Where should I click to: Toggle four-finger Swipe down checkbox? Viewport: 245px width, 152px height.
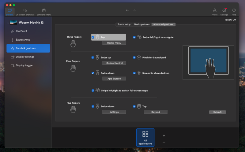[x=93, y=73]
